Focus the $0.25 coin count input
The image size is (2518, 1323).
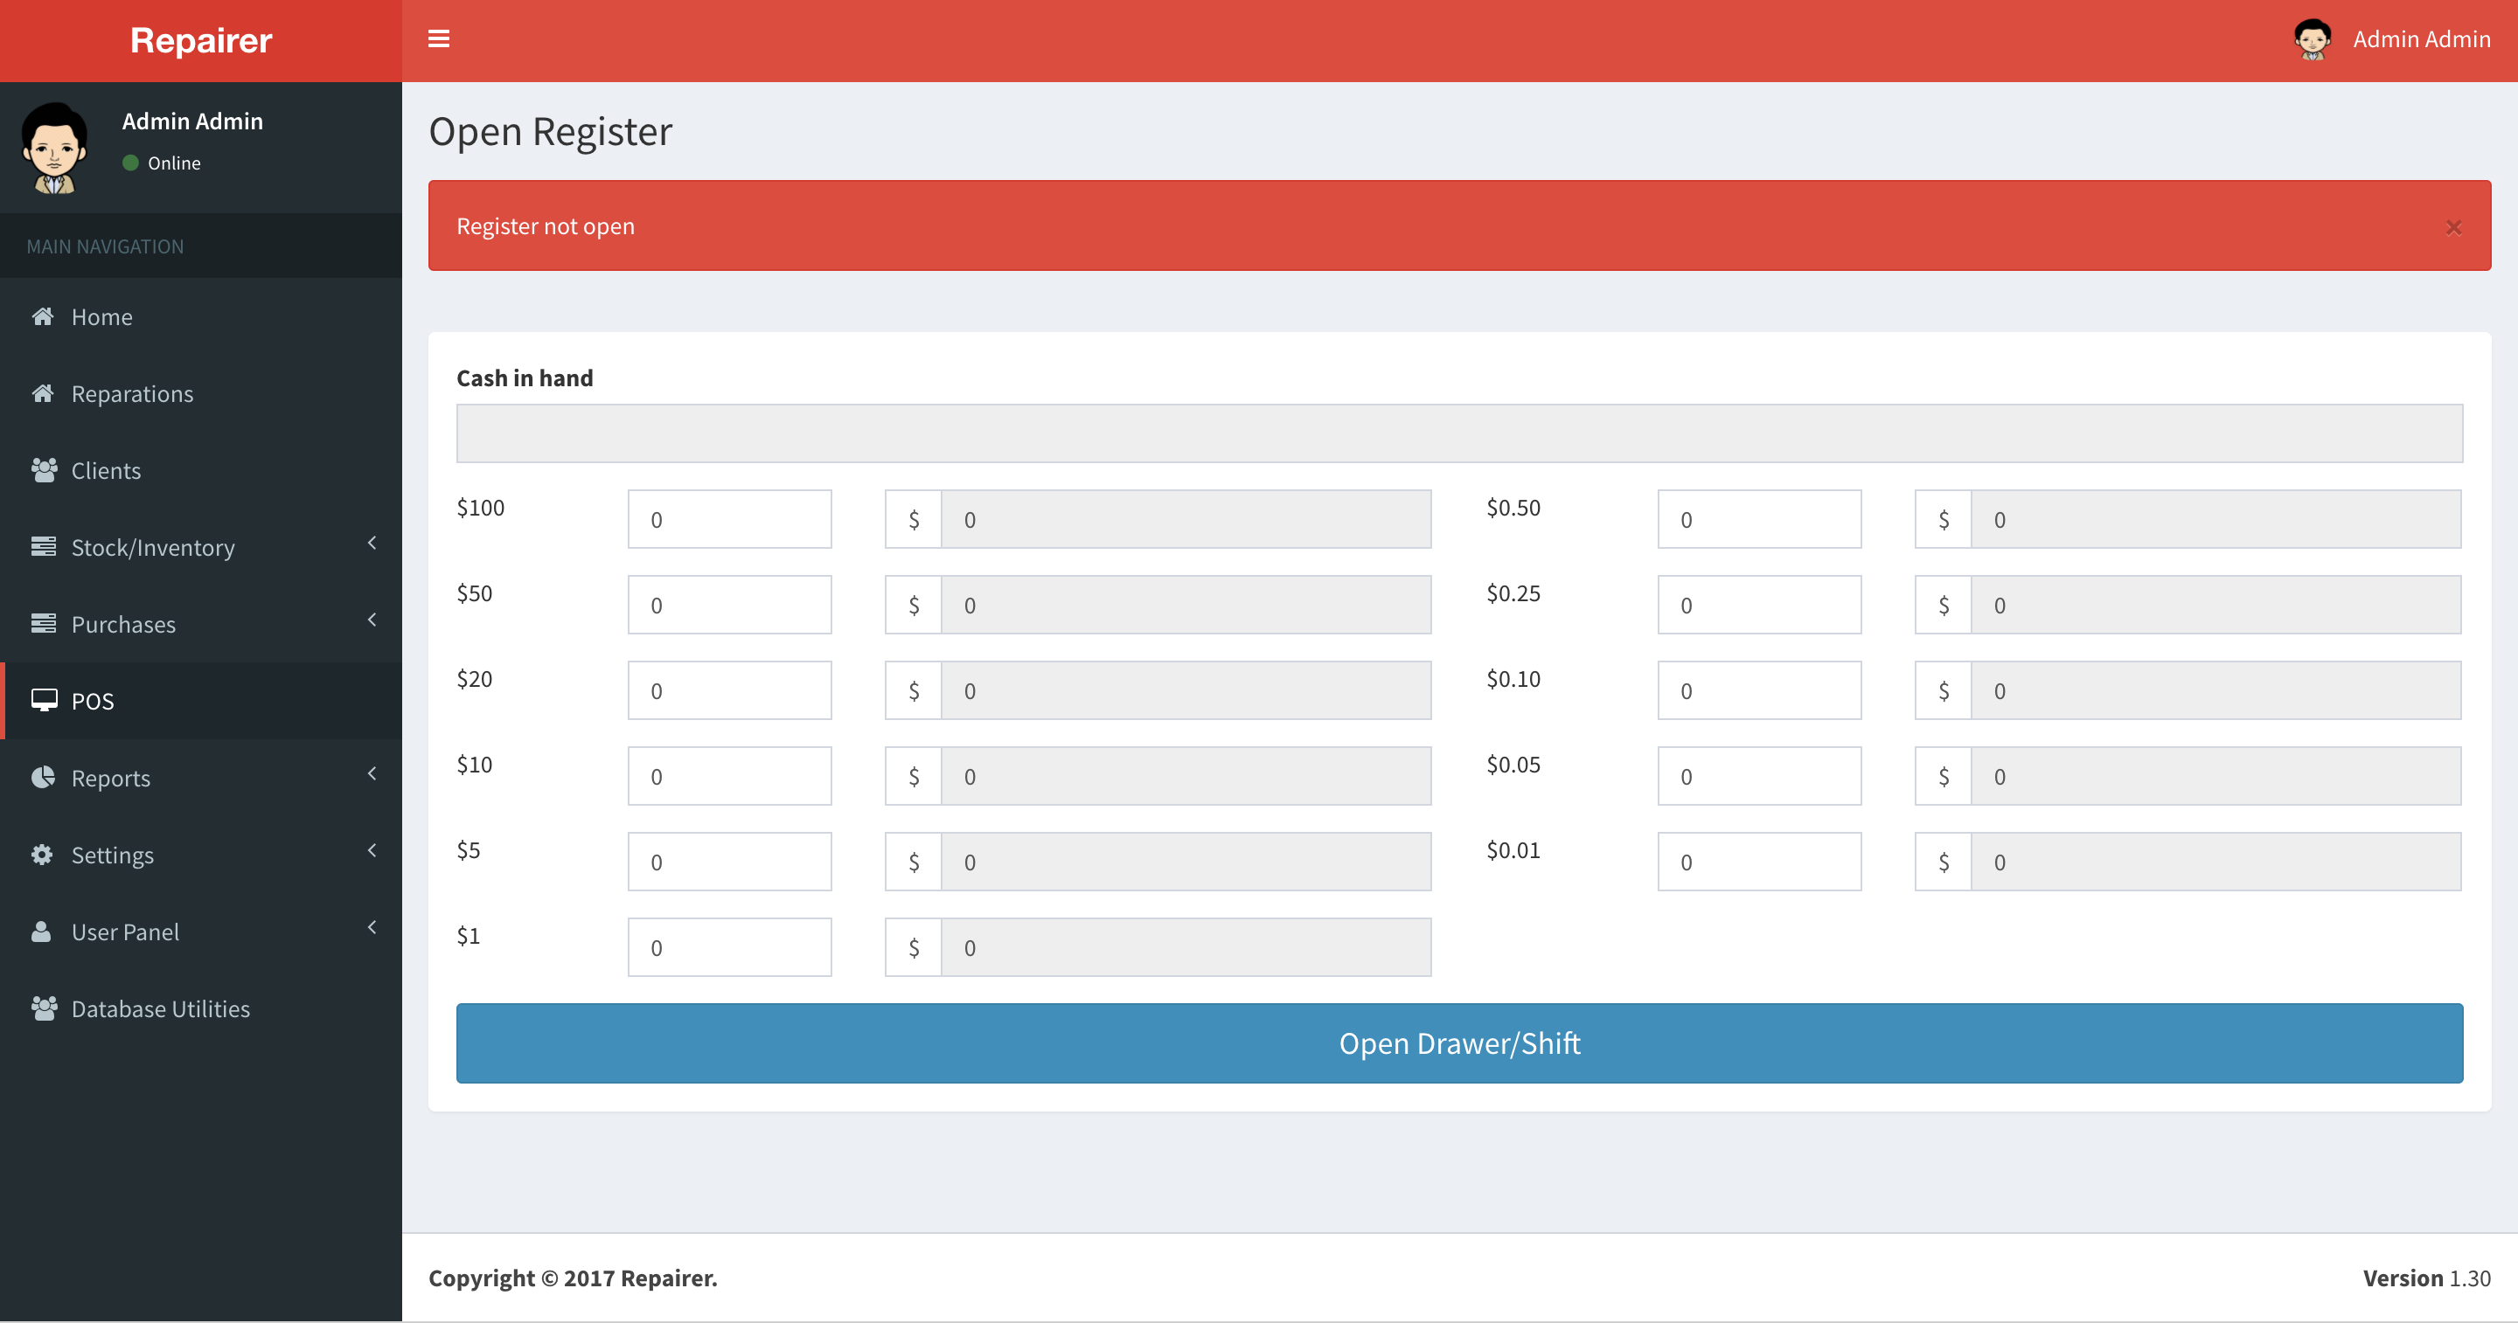point(1759,605)
